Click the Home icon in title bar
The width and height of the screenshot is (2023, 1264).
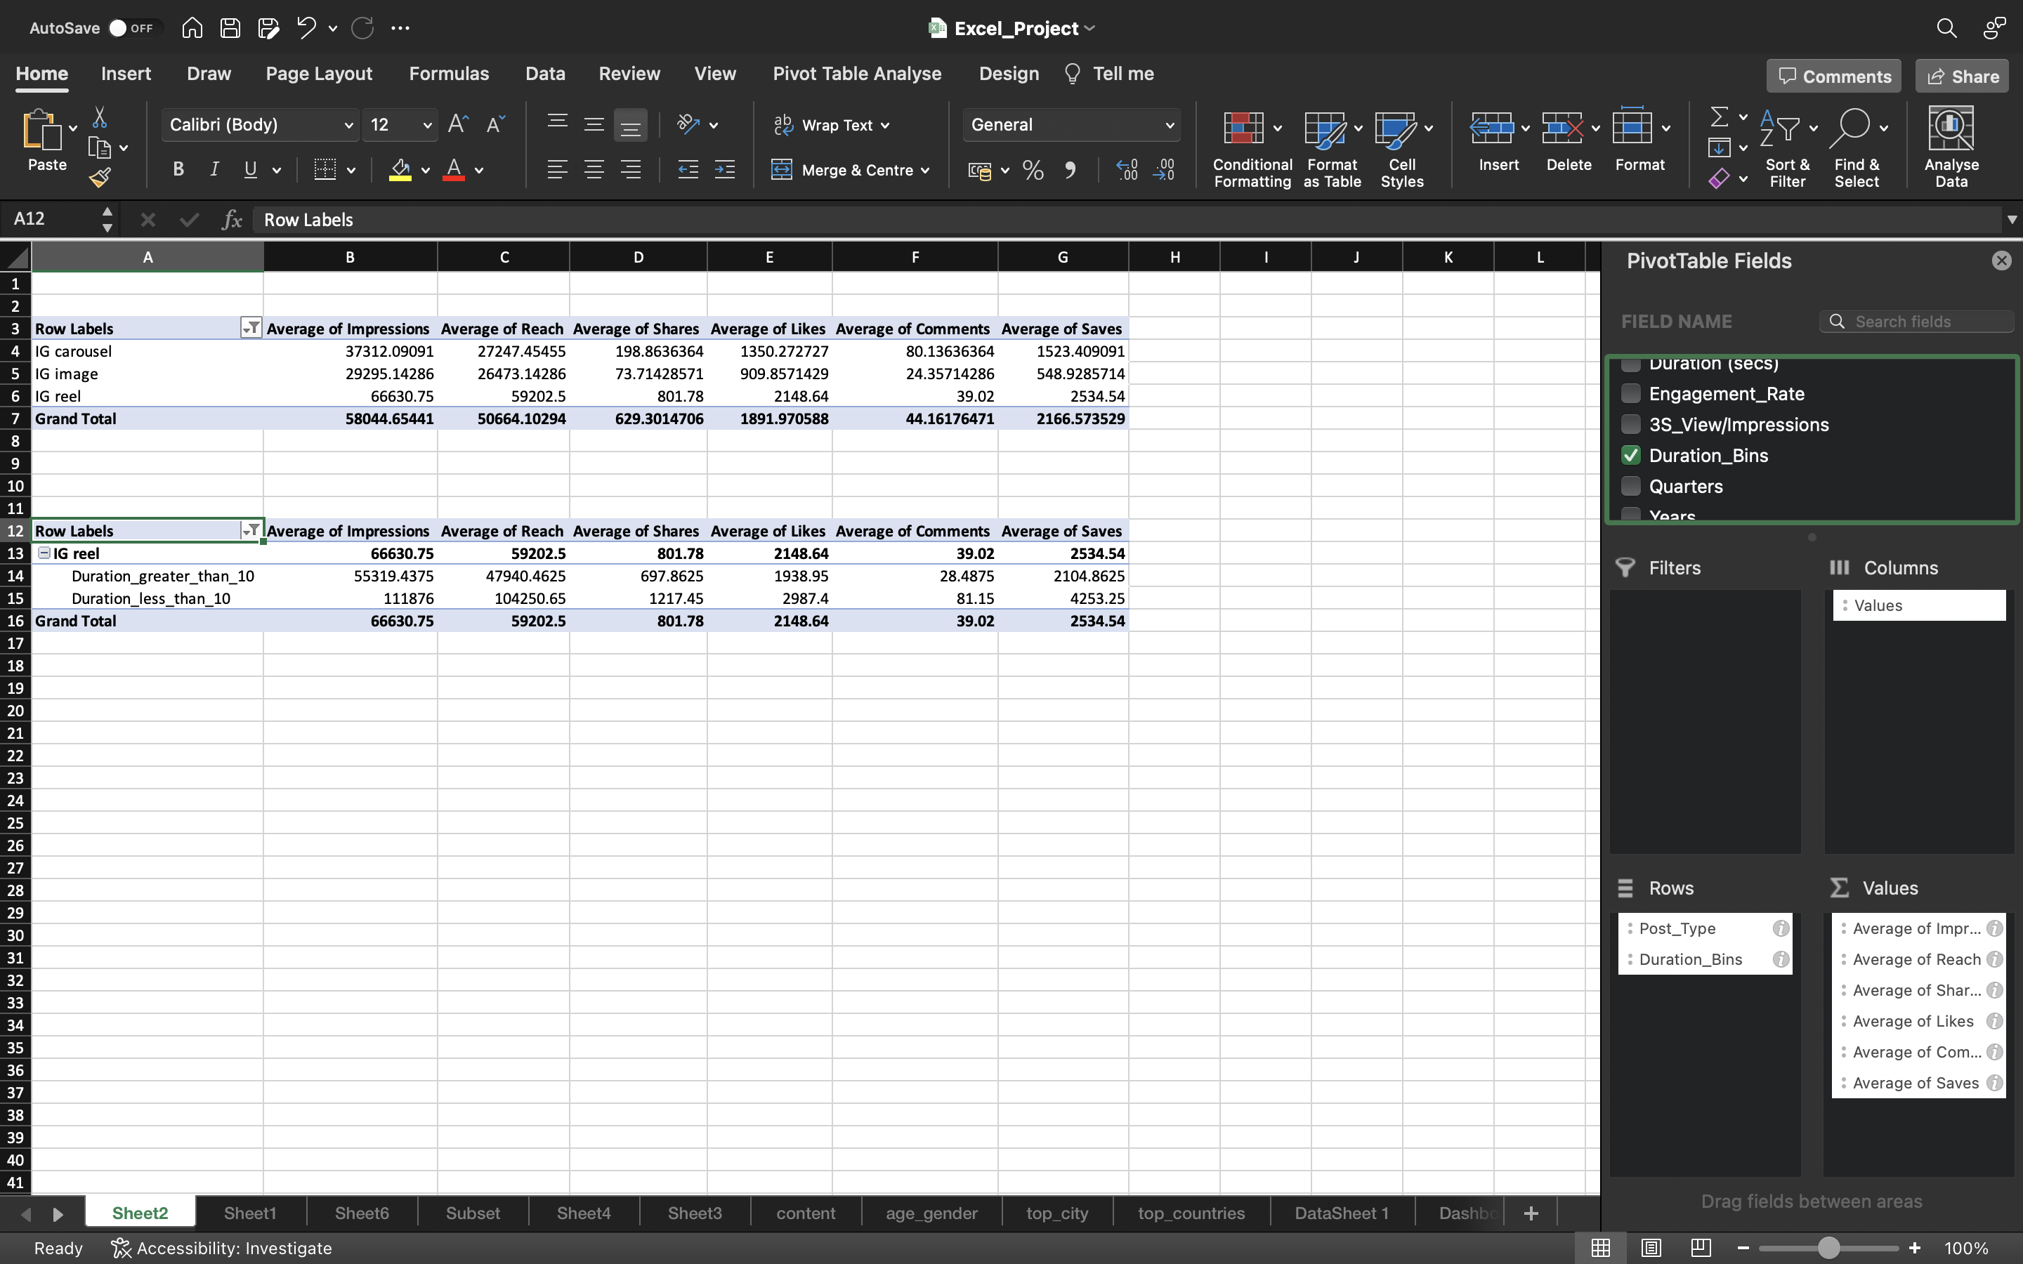click(x=192, y=27)
